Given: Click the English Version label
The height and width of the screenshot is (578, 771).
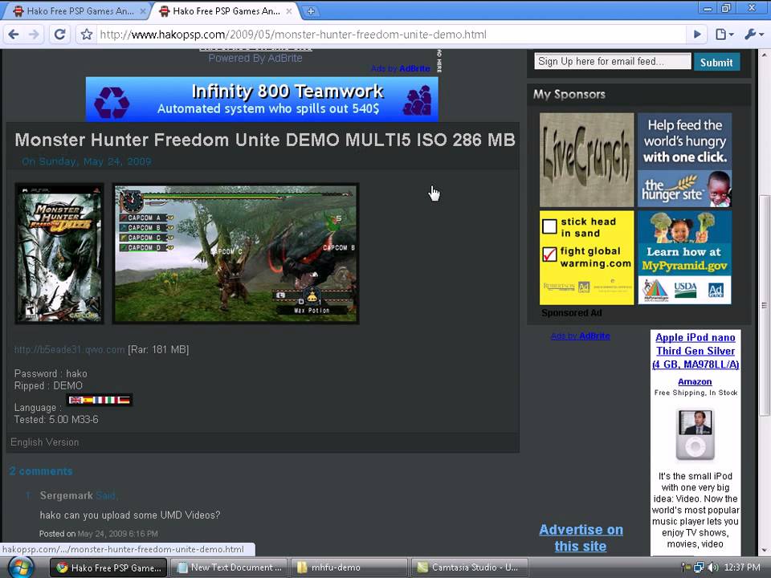Looking at the screenshot, I should [x=45, y=442].
